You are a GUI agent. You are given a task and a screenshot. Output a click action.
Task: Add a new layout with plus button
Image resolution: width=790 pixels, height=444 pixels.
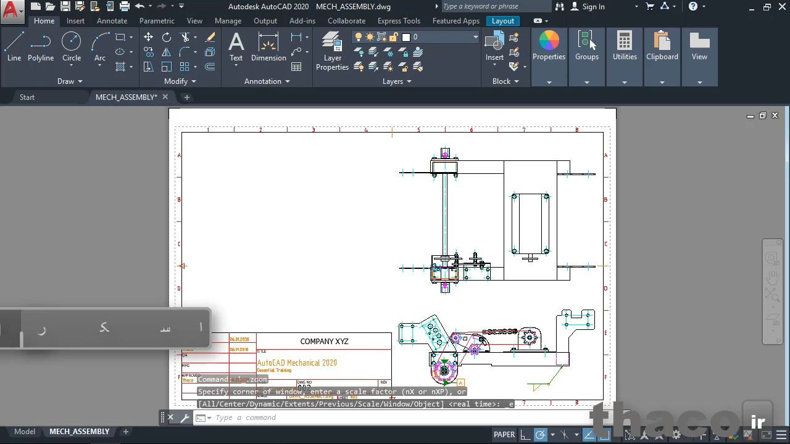[125, 432]
